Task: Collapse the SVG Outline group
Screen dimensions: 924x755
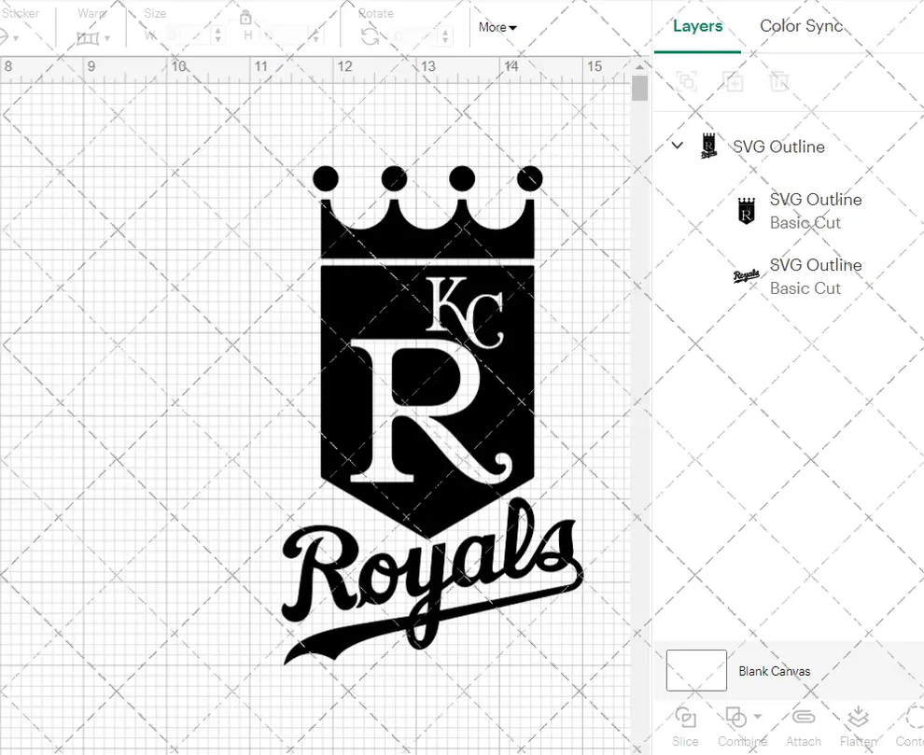Action: pyautogui.click(x=677, y=146)
